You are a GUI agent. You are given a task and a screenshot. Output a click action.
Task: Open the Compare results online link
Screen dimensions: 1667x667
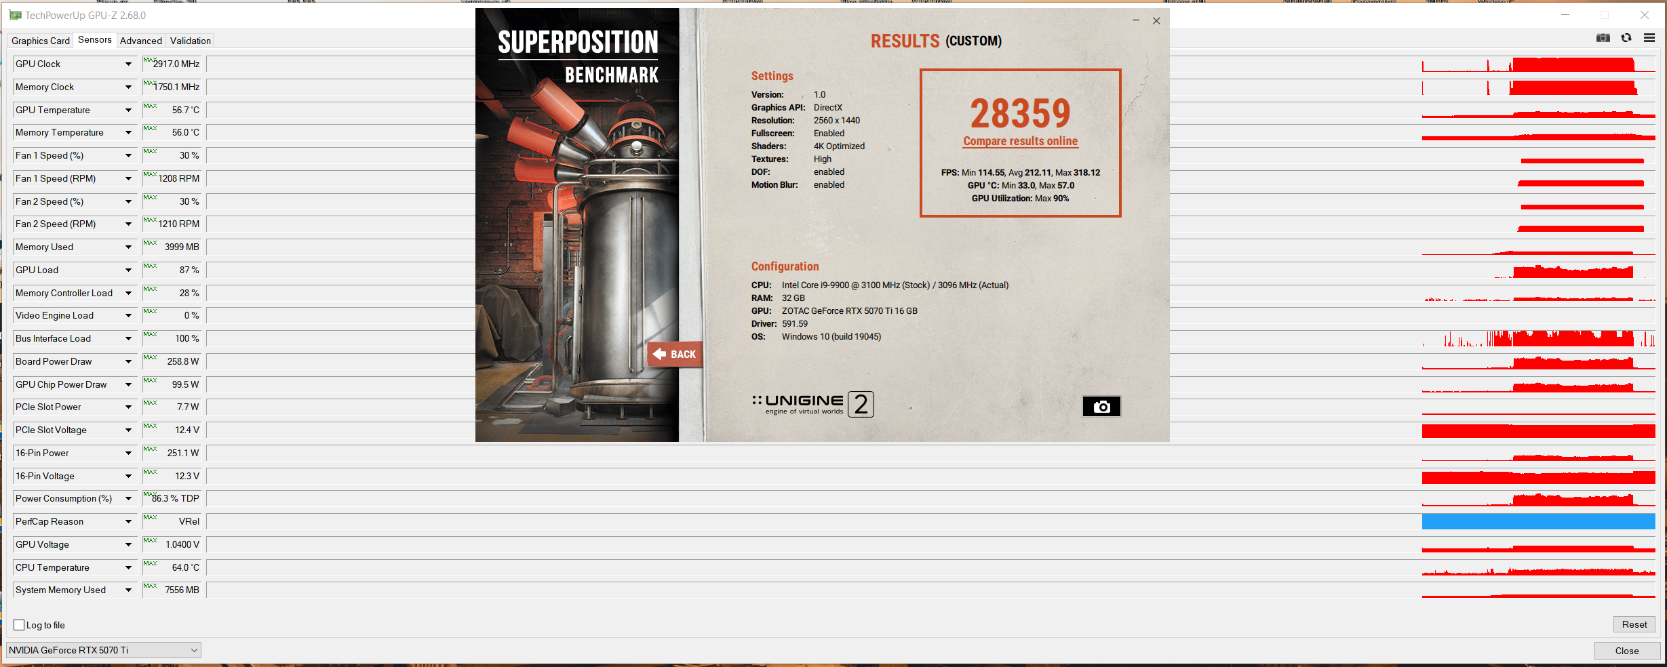click(x=1021, y=141)
